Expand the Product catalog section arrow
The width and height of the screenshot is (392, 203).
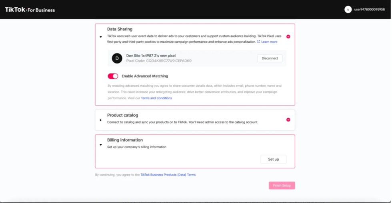click(101, 120)
